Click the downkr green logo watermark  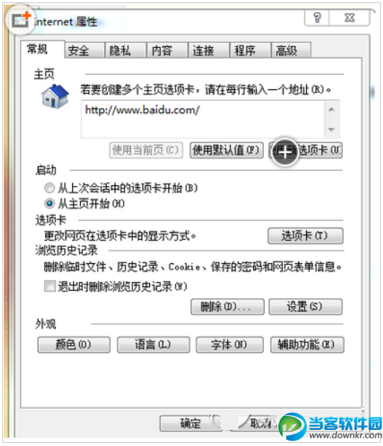click(x=292, y=426)
